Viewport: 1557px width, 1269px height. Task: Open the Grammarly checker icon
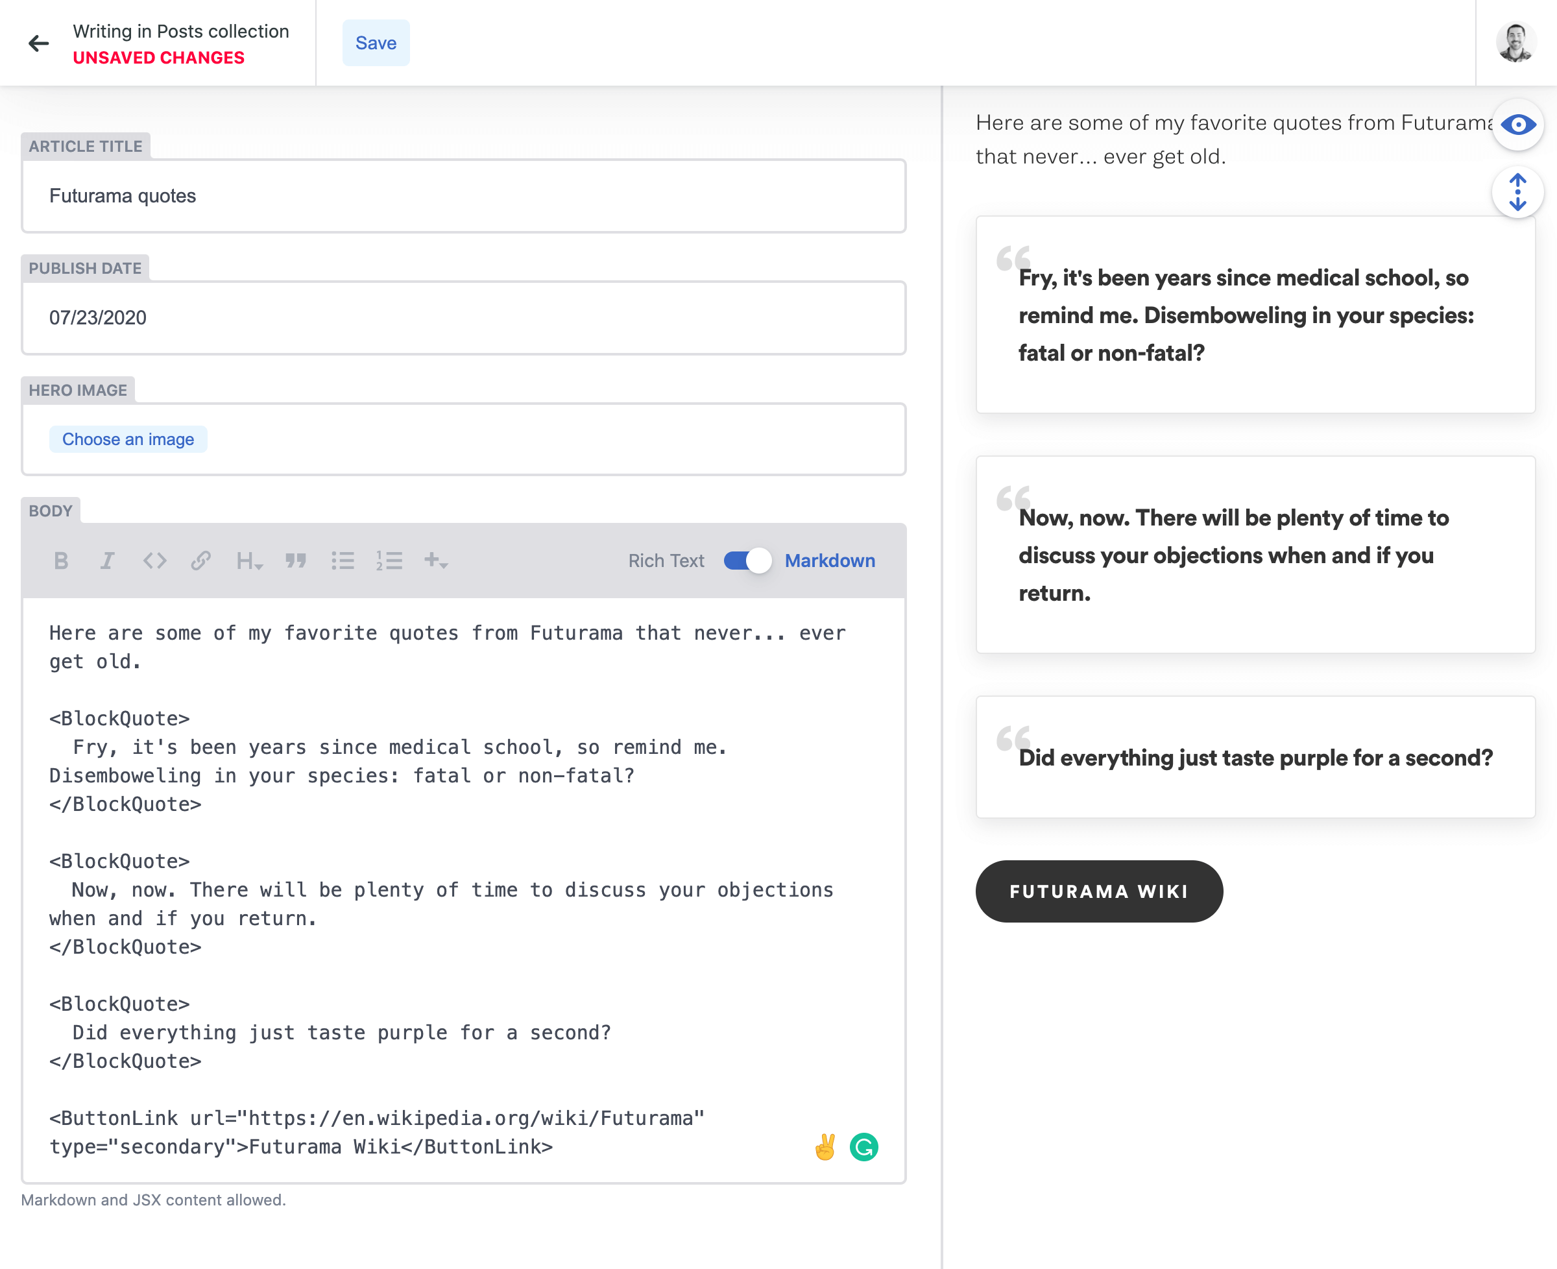(863, 1147)
